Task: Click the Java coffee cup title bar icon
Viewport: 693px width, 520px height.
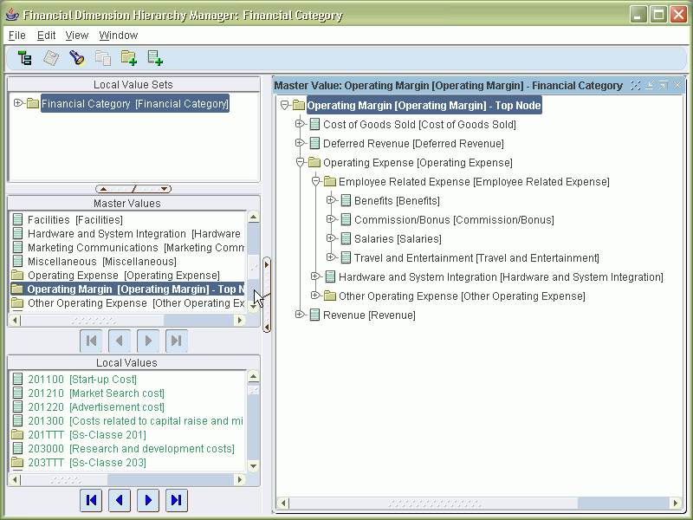Action: tap(12, 15)
